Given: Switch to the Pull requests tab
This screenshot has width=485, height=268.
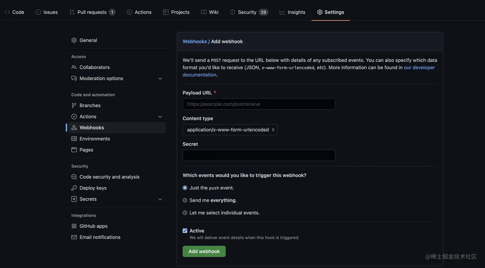Looking at the screenshot, I should (92, 12).
